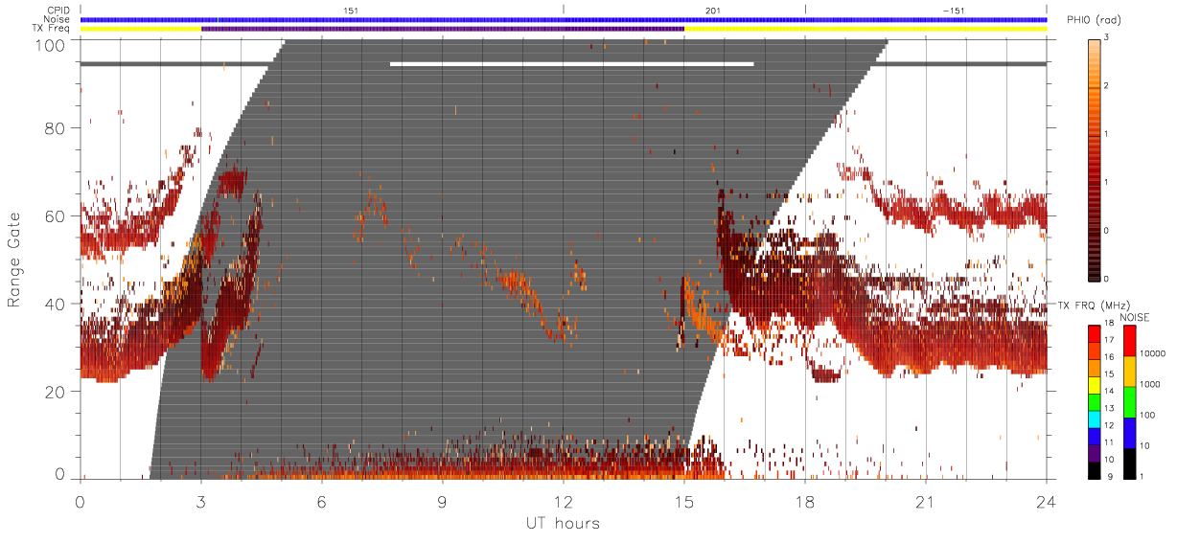Click the '3' tick on PHI0 colorbar
Viewport: 1177px width, 543px height.
[1107, 36]
